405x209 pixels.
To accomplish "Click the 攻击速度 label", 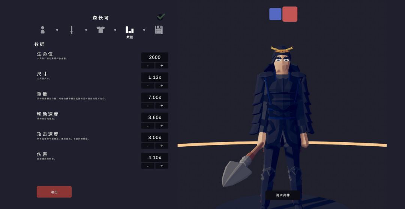I will (x=48, y=134).
